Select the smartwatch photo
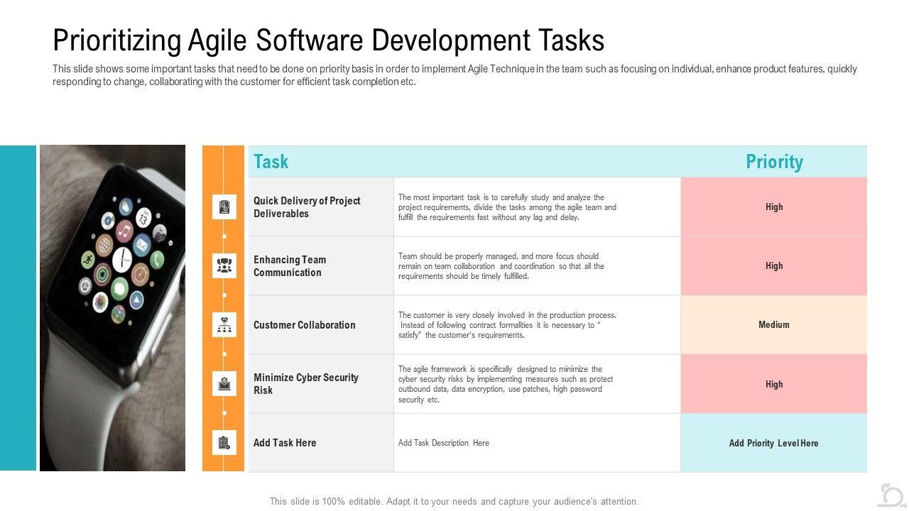This screenshot has width=909, height=511. tap(112, 307)
